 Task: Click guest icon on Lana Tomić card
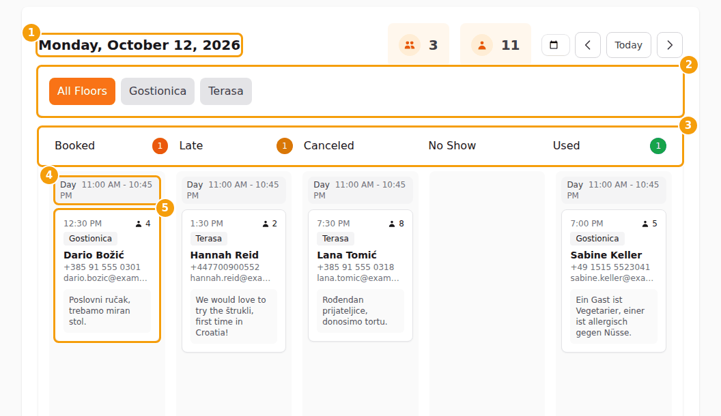(x=392, y=224)
